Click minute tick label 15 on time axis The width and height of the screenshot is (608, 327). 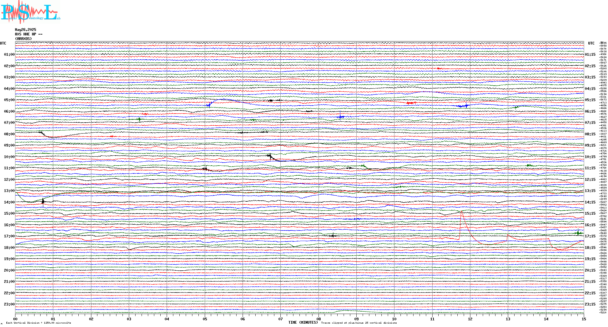click(584, 319)
